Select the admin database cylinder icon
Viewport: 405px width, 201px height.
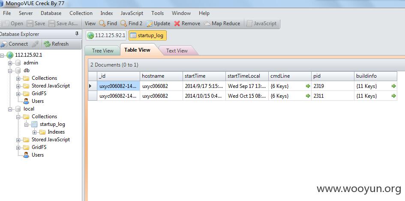[x=18, y=63]
